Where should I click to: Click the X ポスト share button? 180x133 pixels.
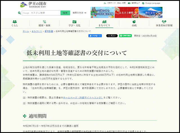pyautogui.click(x=112, y=36)
